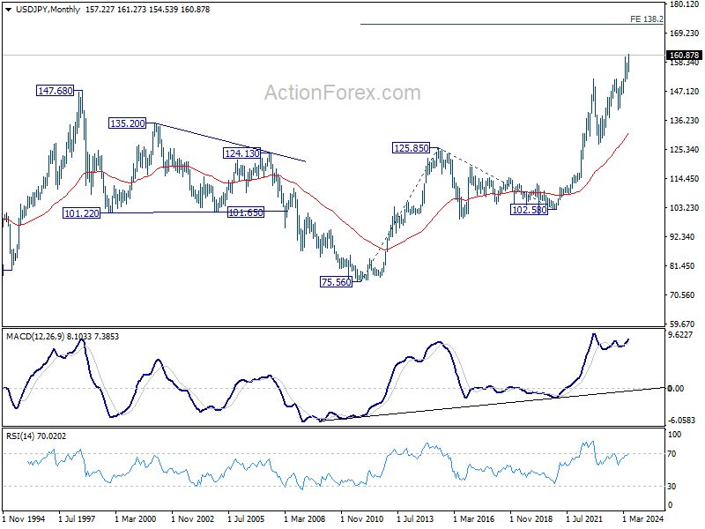The image size is (705, 529).
Task: Select the 101.650 price label
Action: [x=246, y=212]
